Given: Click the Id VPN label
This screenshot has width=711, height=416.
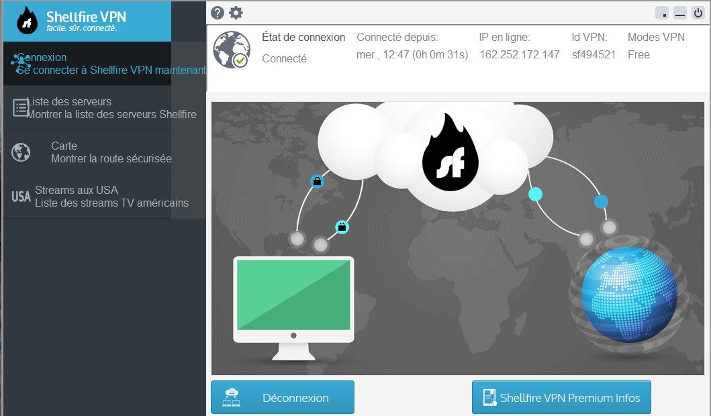Looking at the screenshot, I should click(589, 37).
